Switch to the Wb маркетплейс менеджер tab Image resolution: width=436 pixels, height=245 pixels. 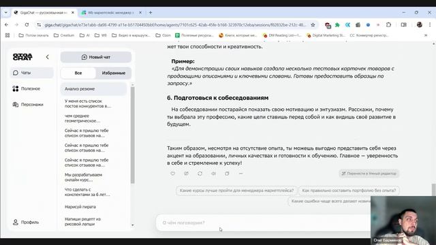(110, 13)
